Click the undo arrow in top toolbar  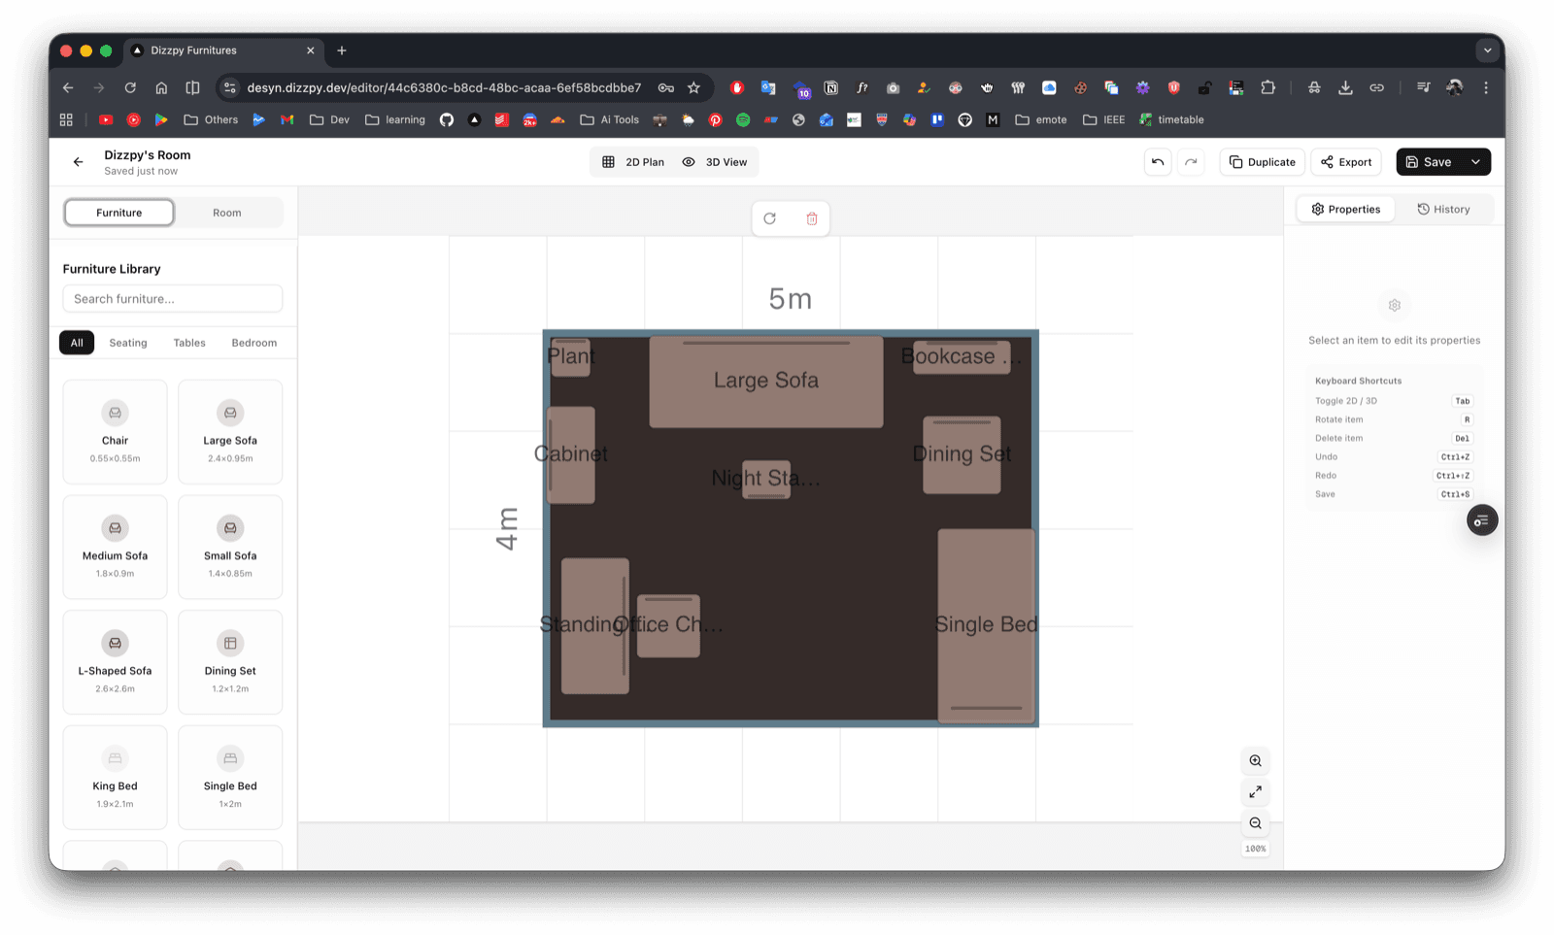pos(1158,162)
